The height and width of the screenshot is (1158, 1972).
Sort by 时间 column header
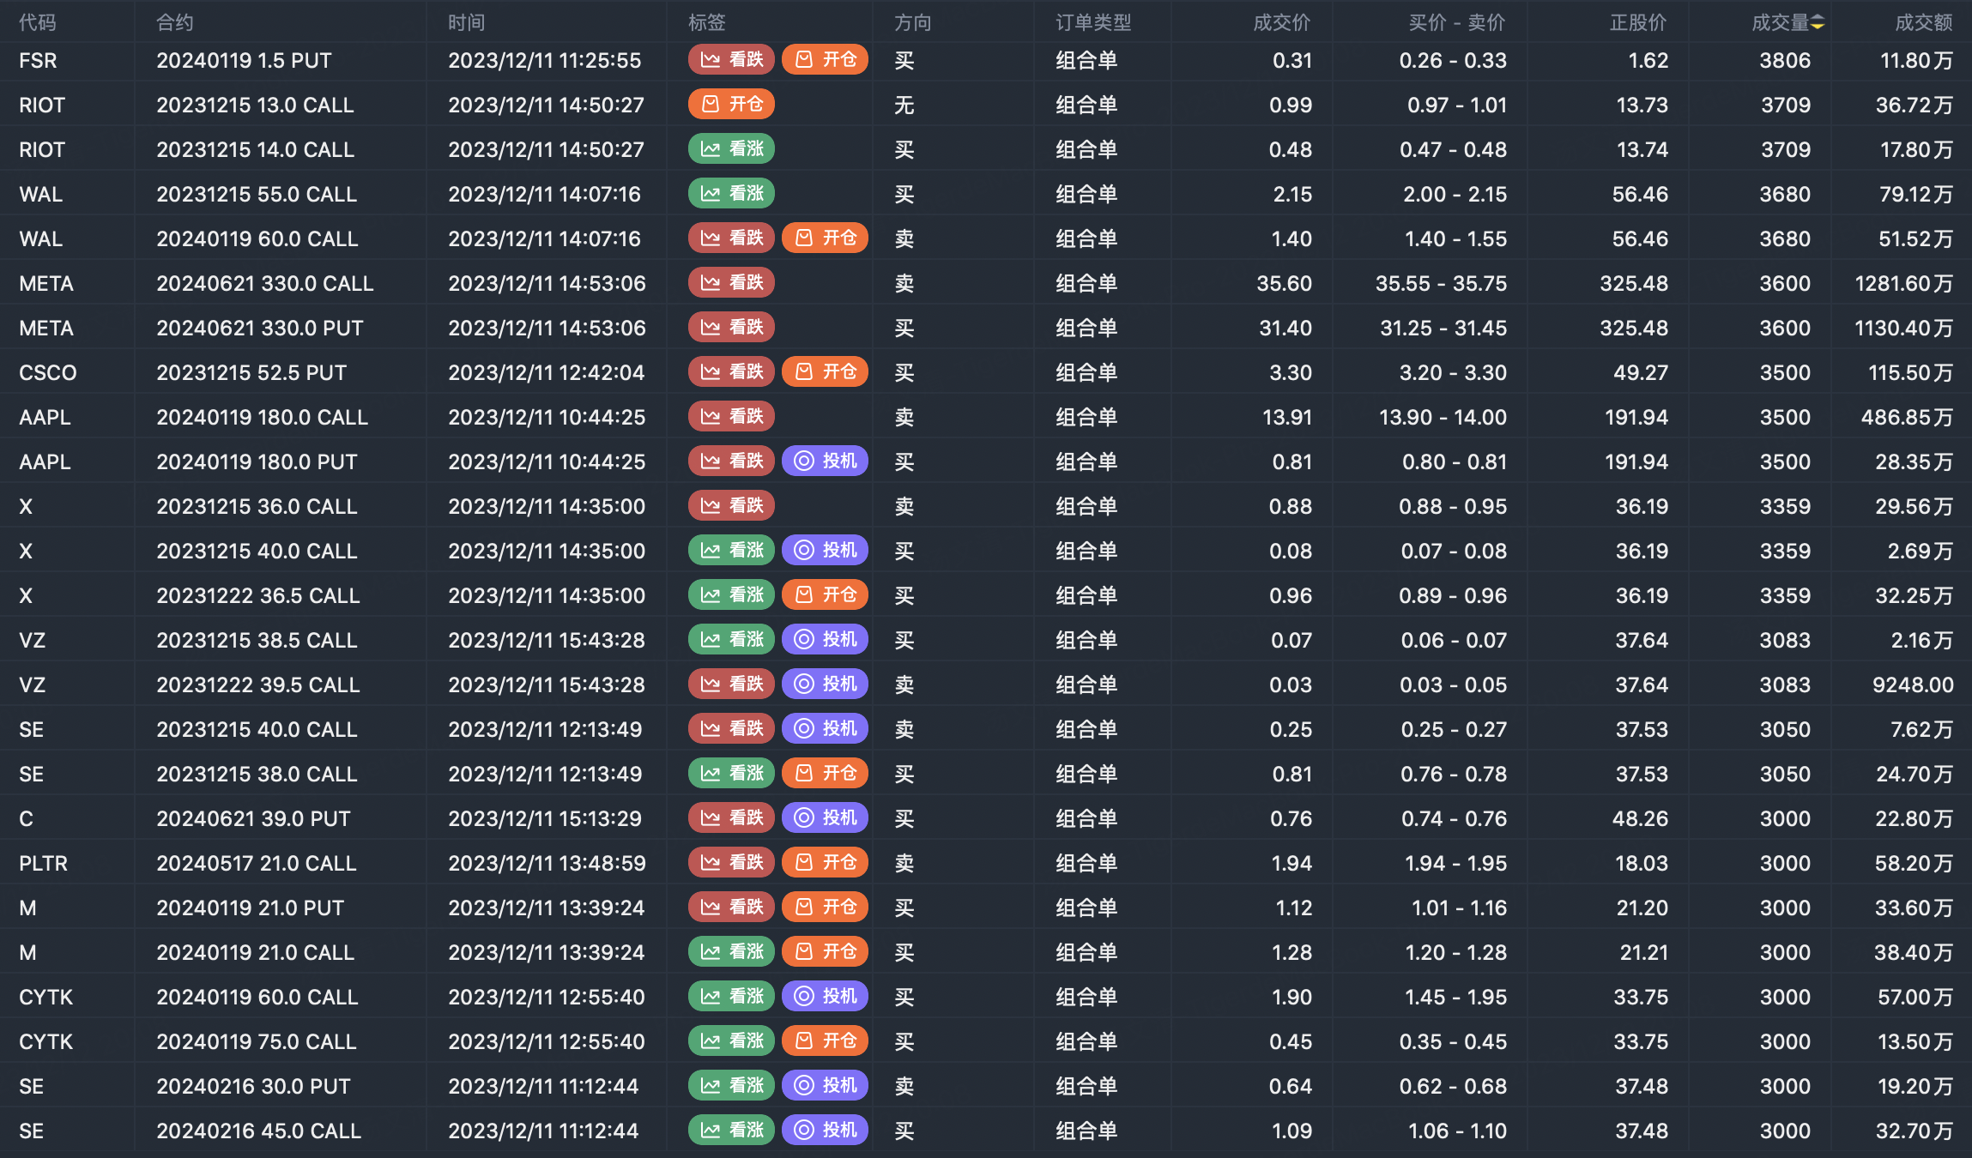click(x=466, y=23)
